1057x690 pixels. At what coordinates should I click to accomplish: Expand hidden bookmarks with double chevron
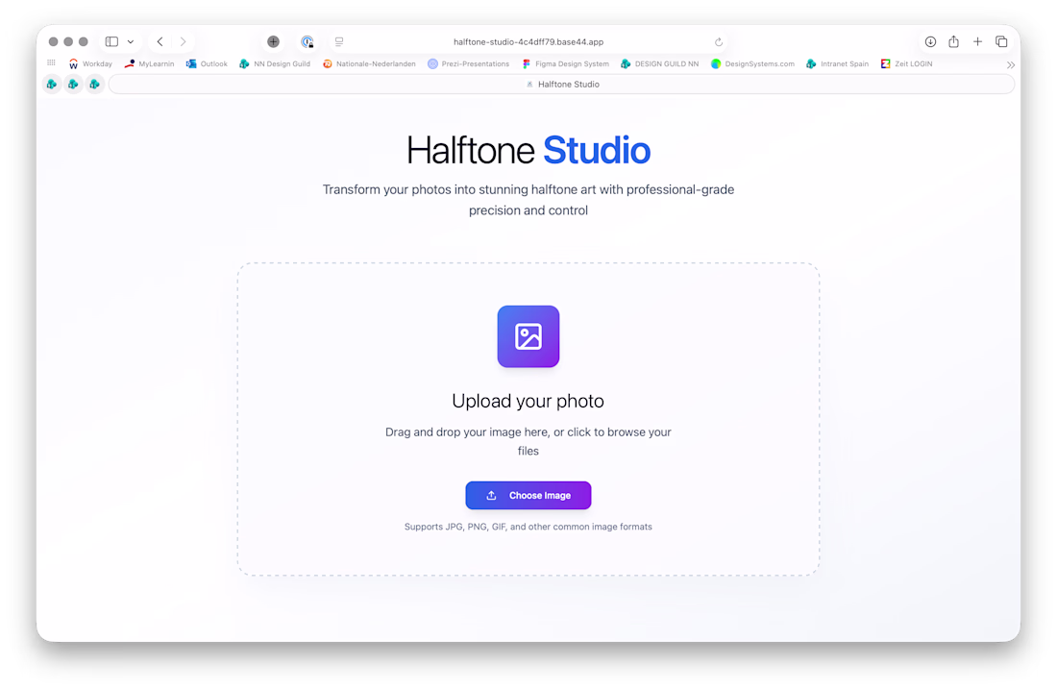pos(1011,64)
